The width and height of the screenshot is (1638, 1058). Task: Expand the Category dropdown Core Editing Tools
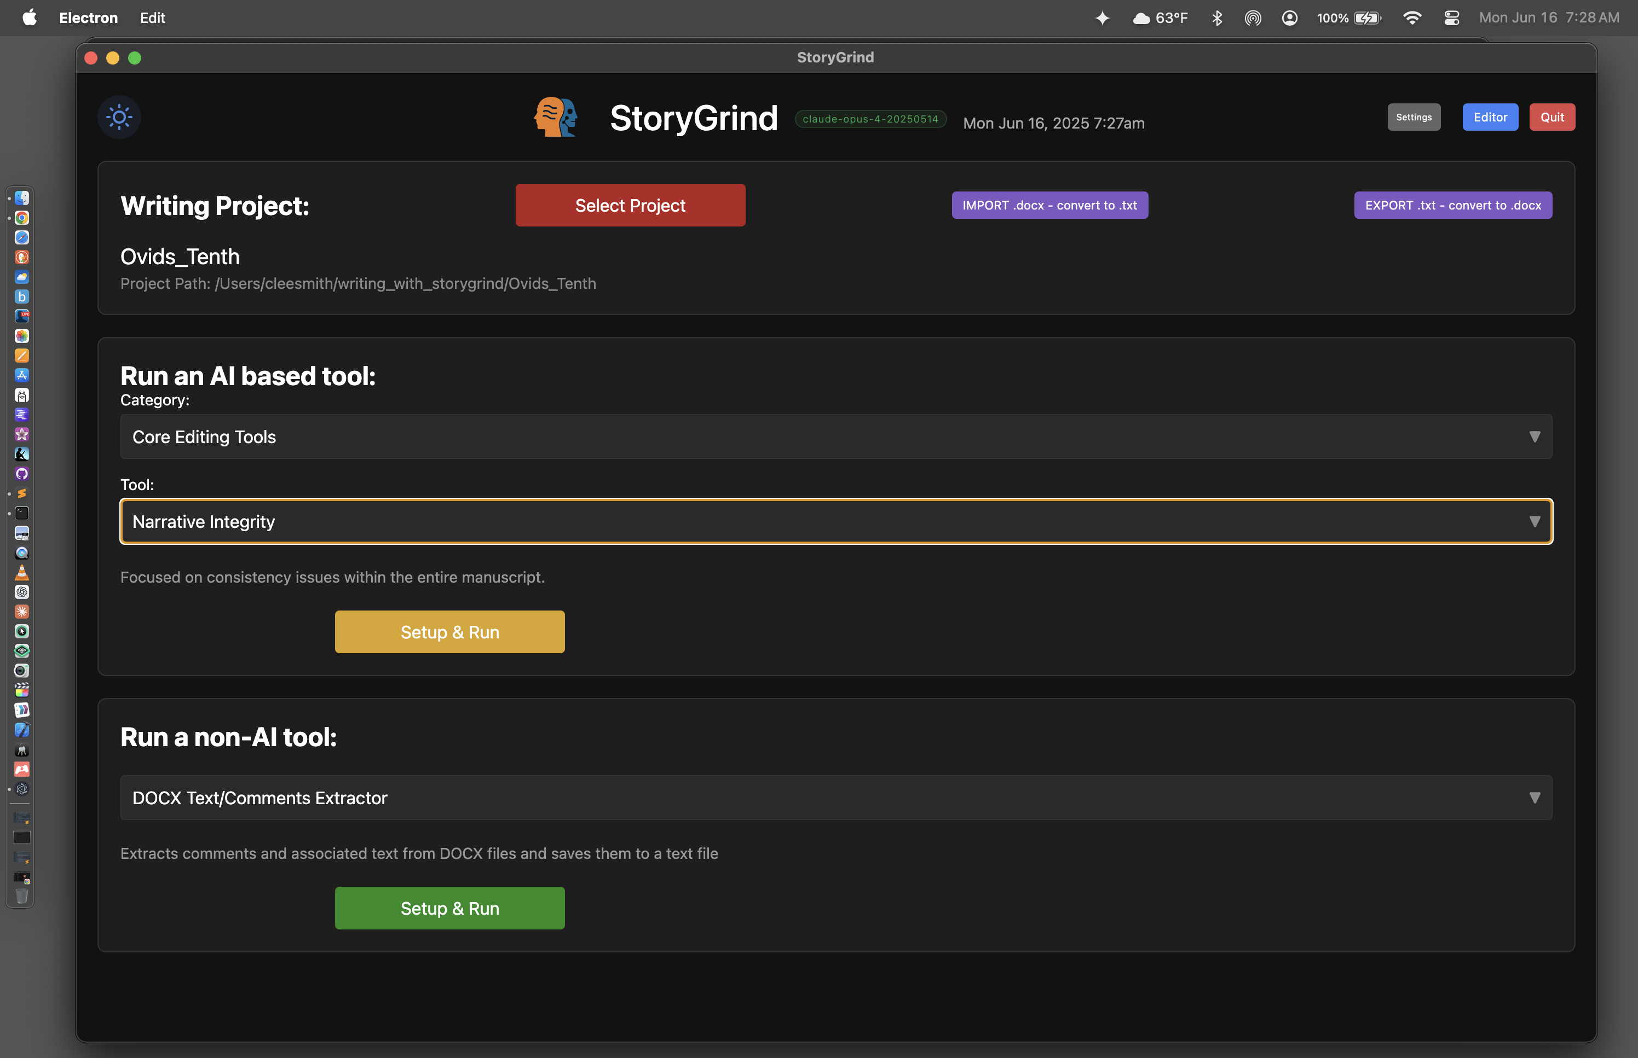836,437
